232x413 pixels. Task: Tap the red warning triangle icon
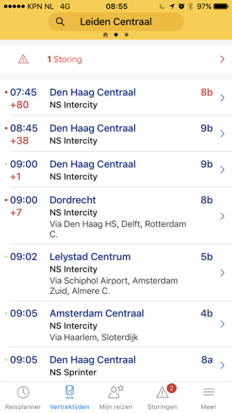(23, 59)
